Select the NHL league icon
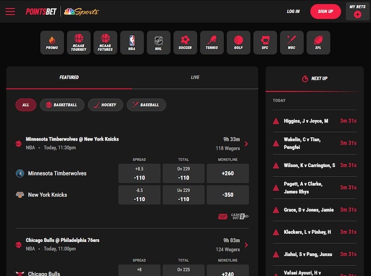The image size is (371, 276). point(158,42)
